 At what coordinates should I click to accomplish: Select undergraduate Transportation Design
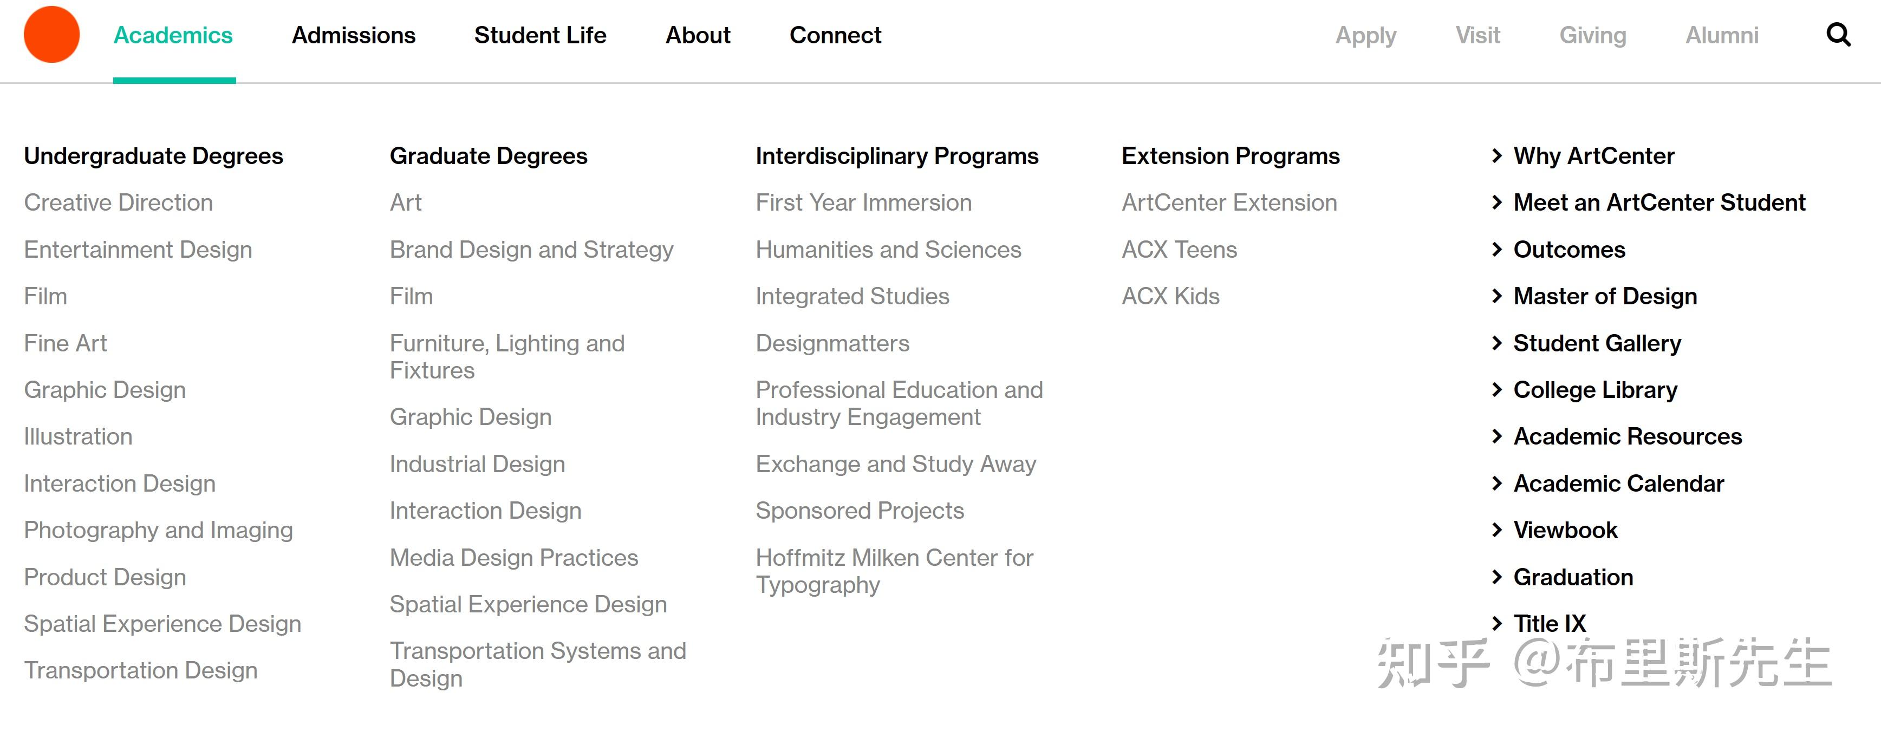coord(141,670)
